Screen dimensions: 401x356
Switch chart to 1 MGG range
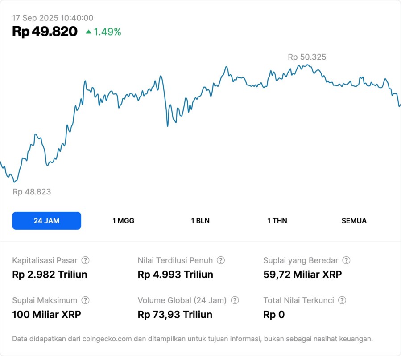click(x=123, y=221)
